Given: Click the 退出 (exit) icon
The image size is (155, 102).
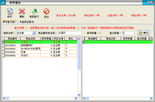Looking at the screenshot, I should [46, 11].
